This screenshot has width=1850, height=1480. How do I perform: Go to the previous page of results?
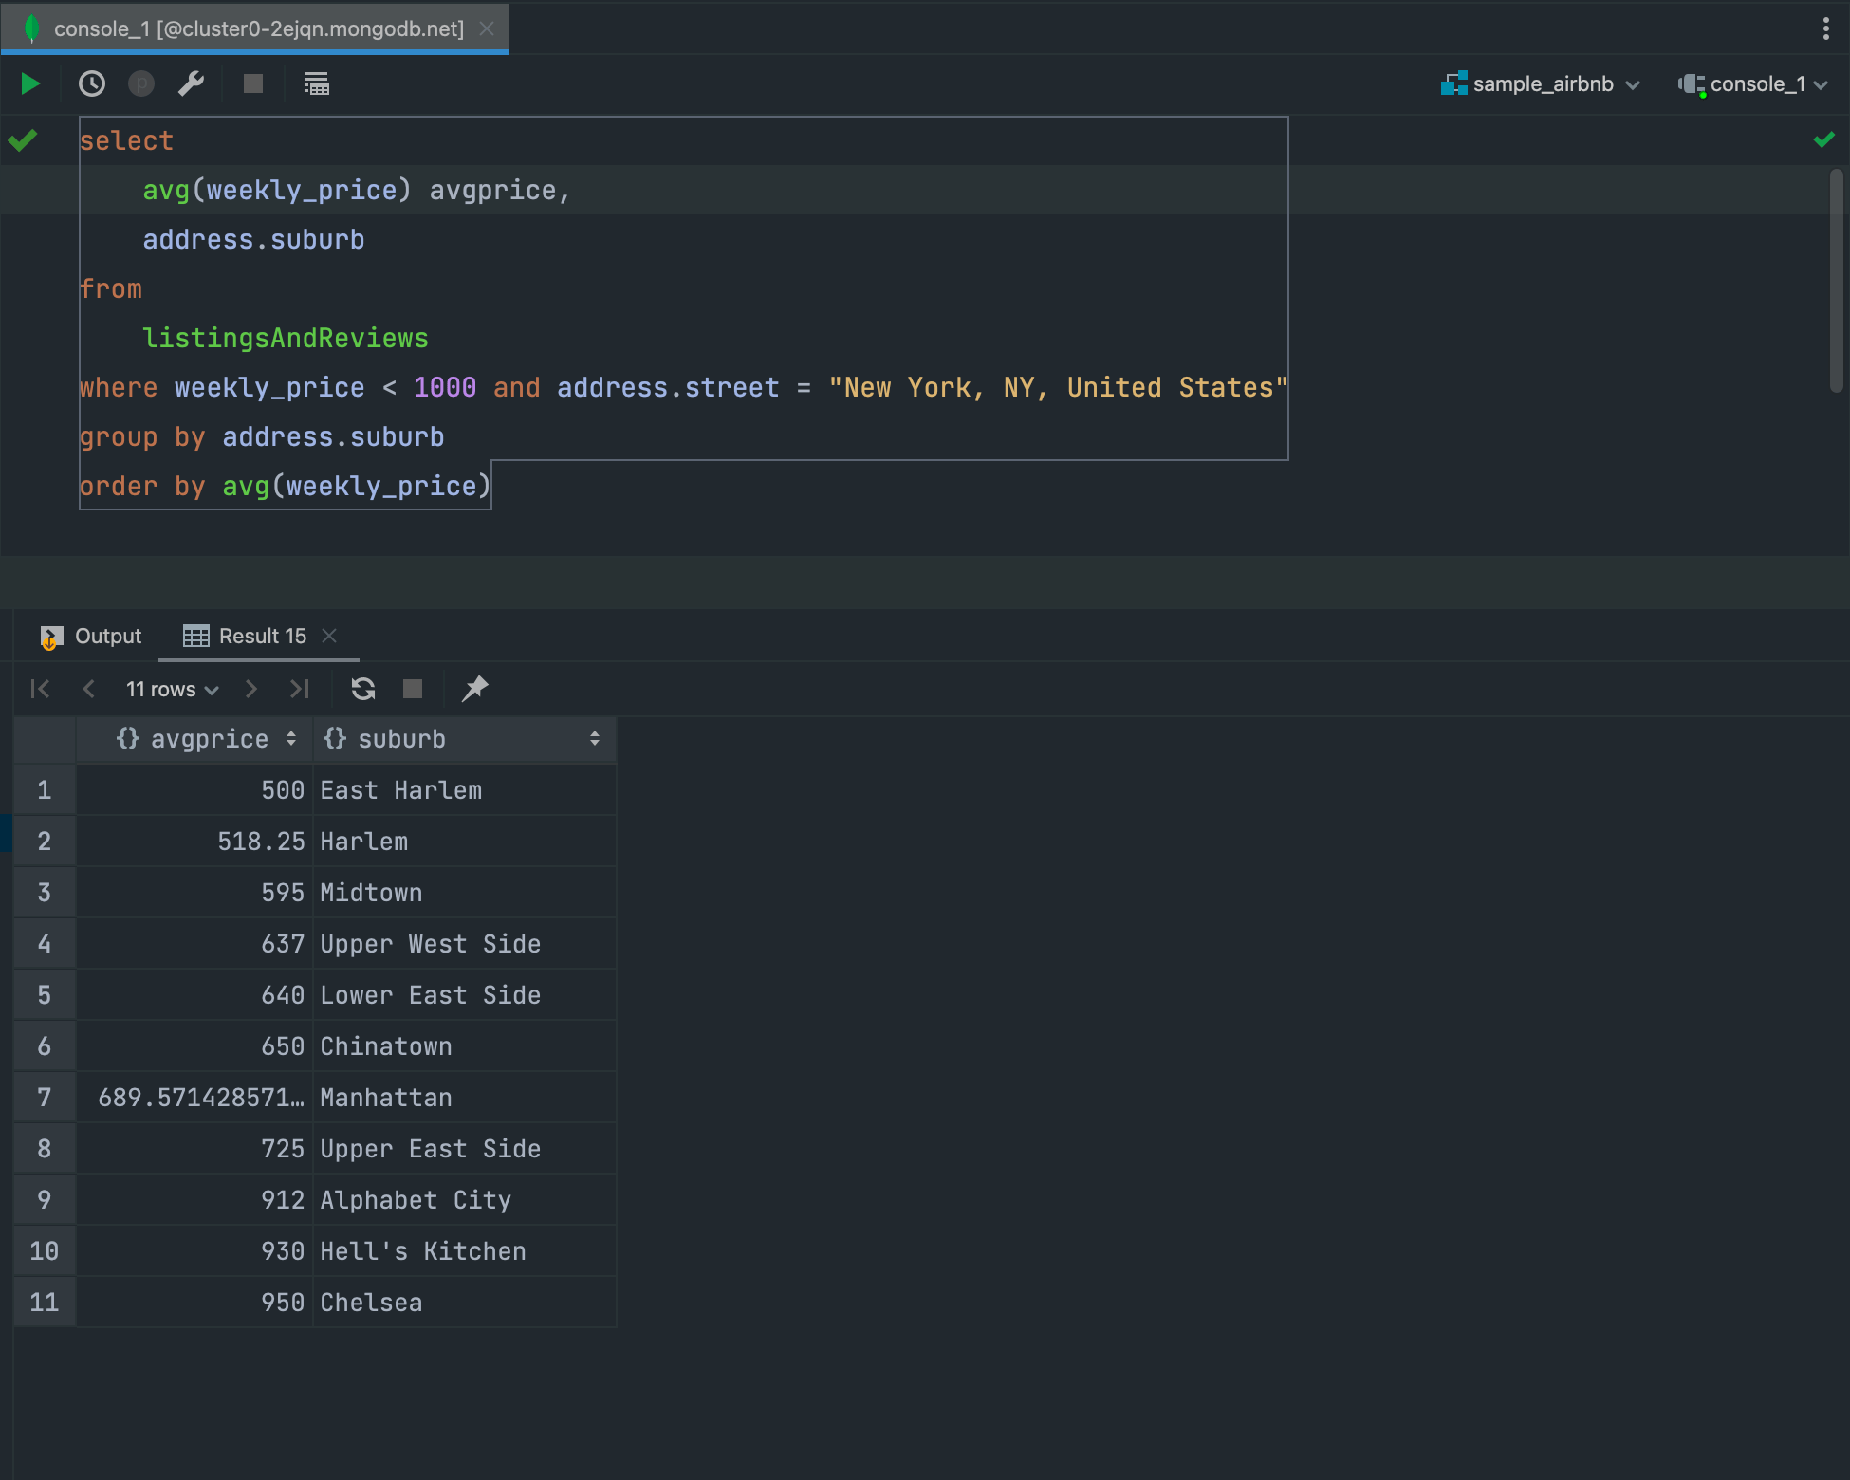coord(88,689)
